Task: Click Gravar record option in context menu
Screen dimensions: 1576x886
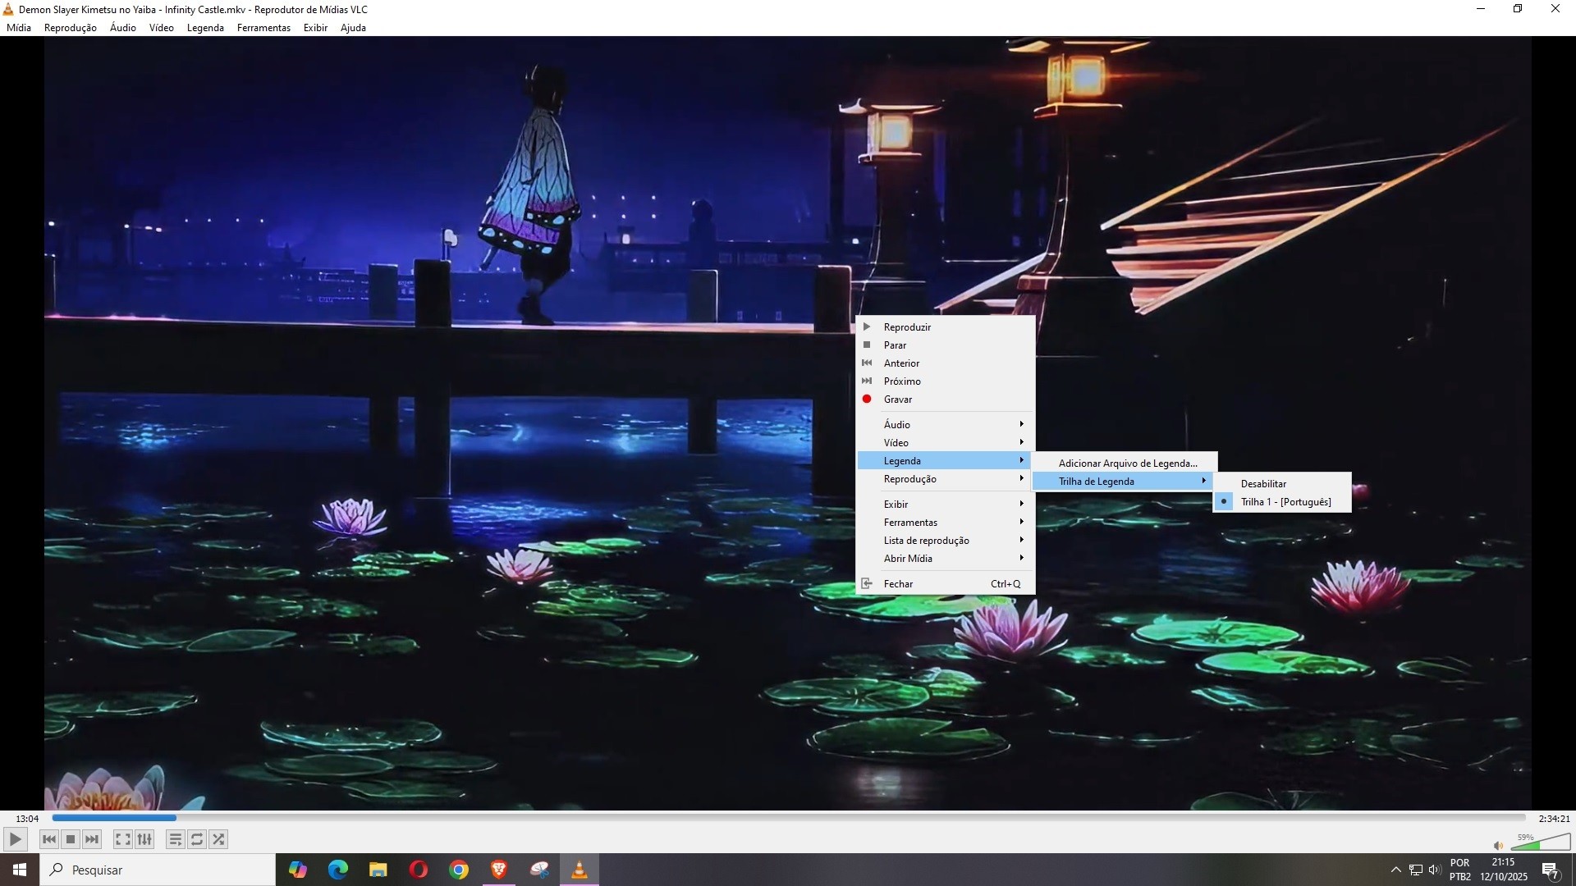Action: 897,400
